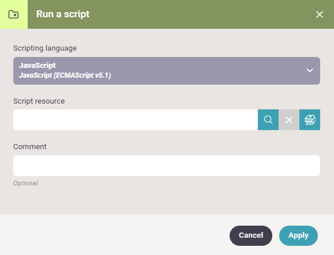The width and height of the screenshot is (334, 255).
Task: Select the JavaScript (ECMAScript v5.1) subtitle text
Action: coord(65,75)
